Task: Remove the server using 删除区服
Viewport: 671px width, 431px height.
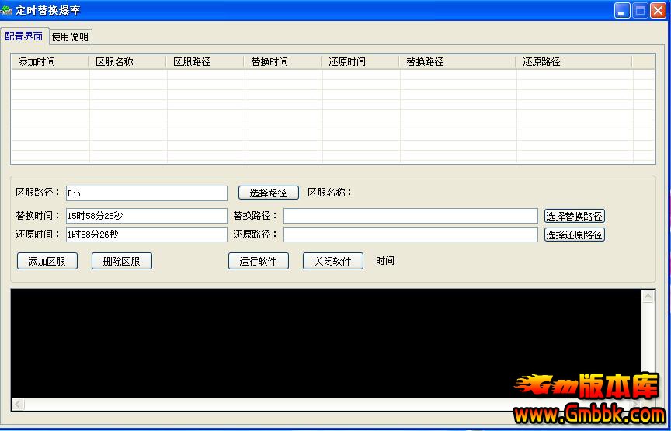Action: pyautogui.click(x=122, y=261)
